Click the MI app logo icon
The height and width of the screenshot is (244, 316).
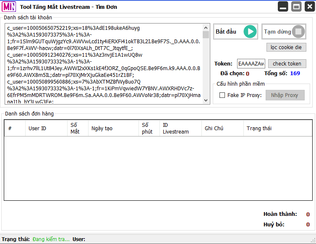click(x=9, y=7)
